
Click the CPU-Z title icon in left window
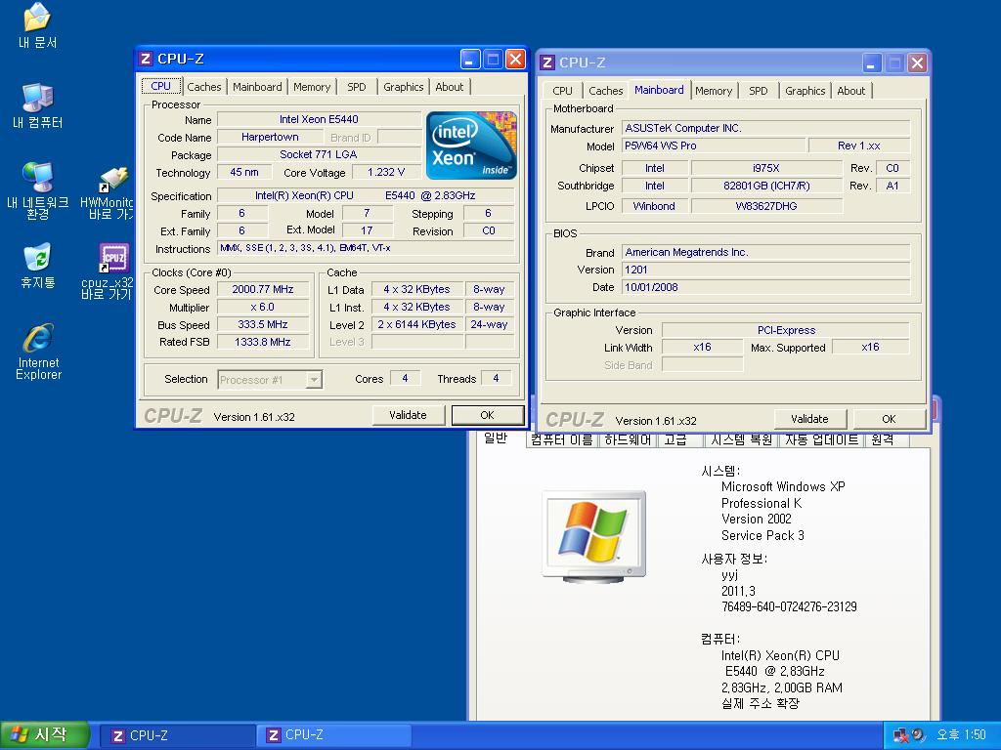(146, 59)
